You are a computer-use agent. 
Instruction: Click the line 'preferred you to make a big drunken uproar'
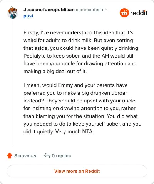(75, 93)
